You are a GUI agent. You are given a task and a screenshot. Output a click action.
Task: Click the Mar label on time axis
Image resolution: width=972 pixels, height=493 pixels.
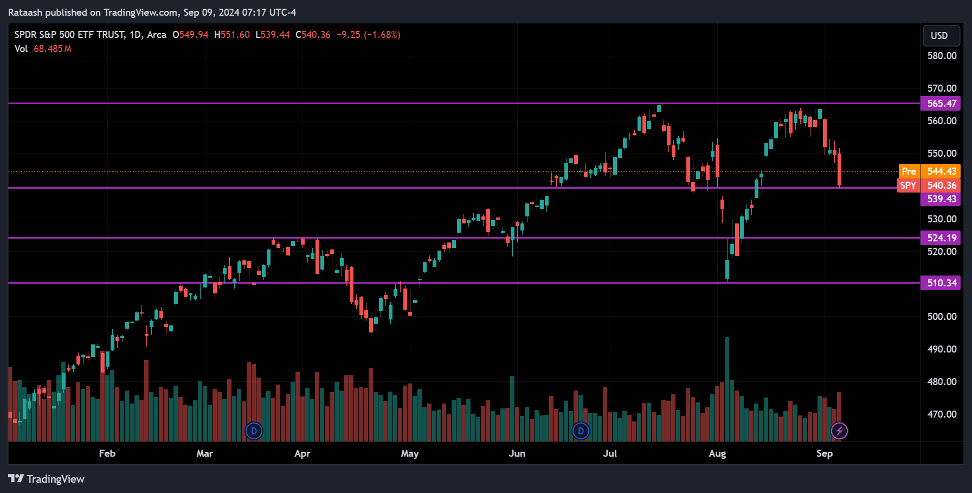pos(205,453)
